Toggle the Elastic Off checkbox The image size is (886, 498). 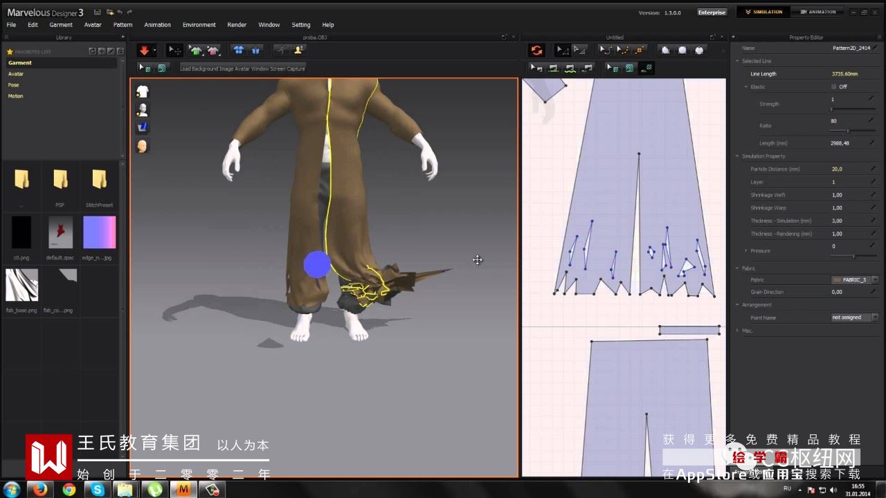833,86
